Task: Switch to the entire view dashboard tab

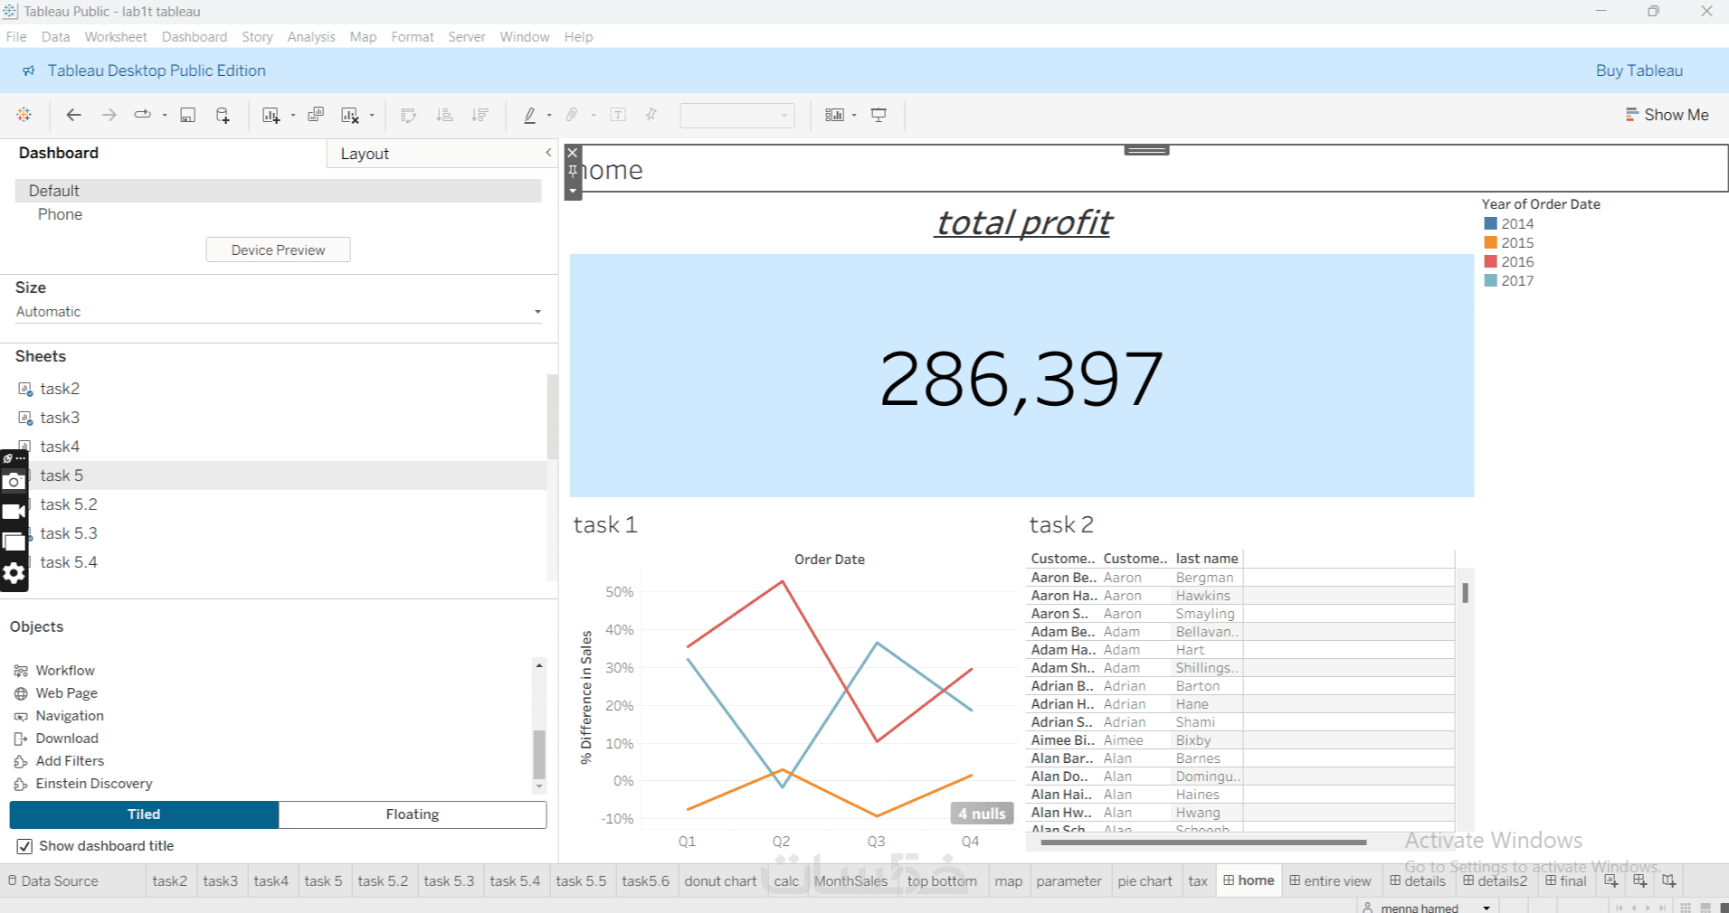Action: click(1330, 880)
